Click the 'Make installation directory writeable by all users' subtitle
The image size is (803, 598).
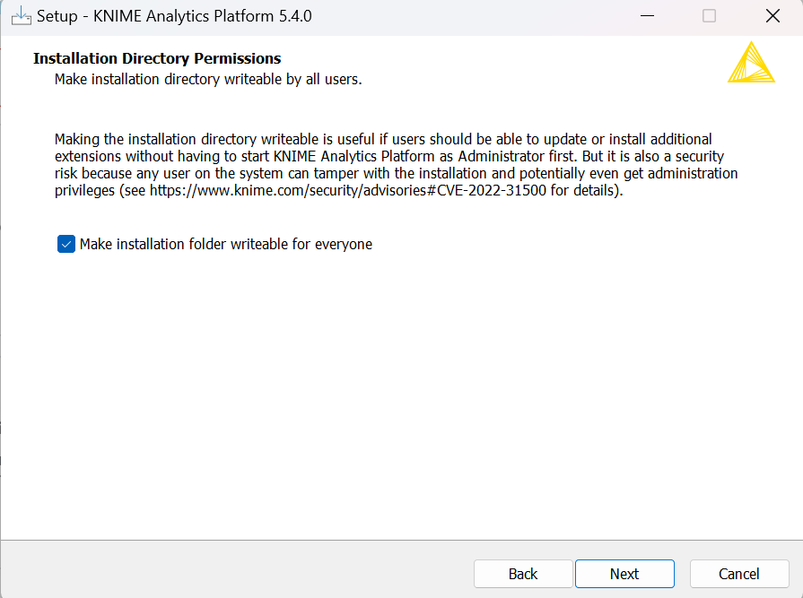coord(207,79)
